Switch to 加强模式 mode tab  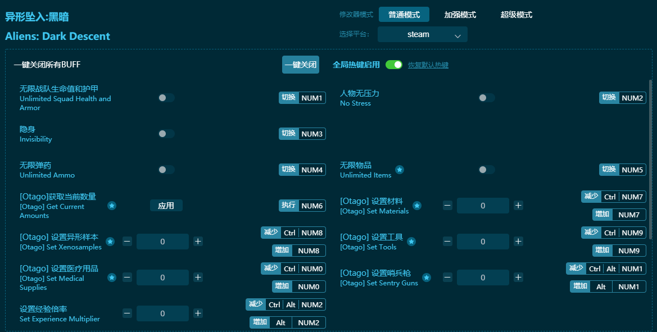click(x=460, y=15)
